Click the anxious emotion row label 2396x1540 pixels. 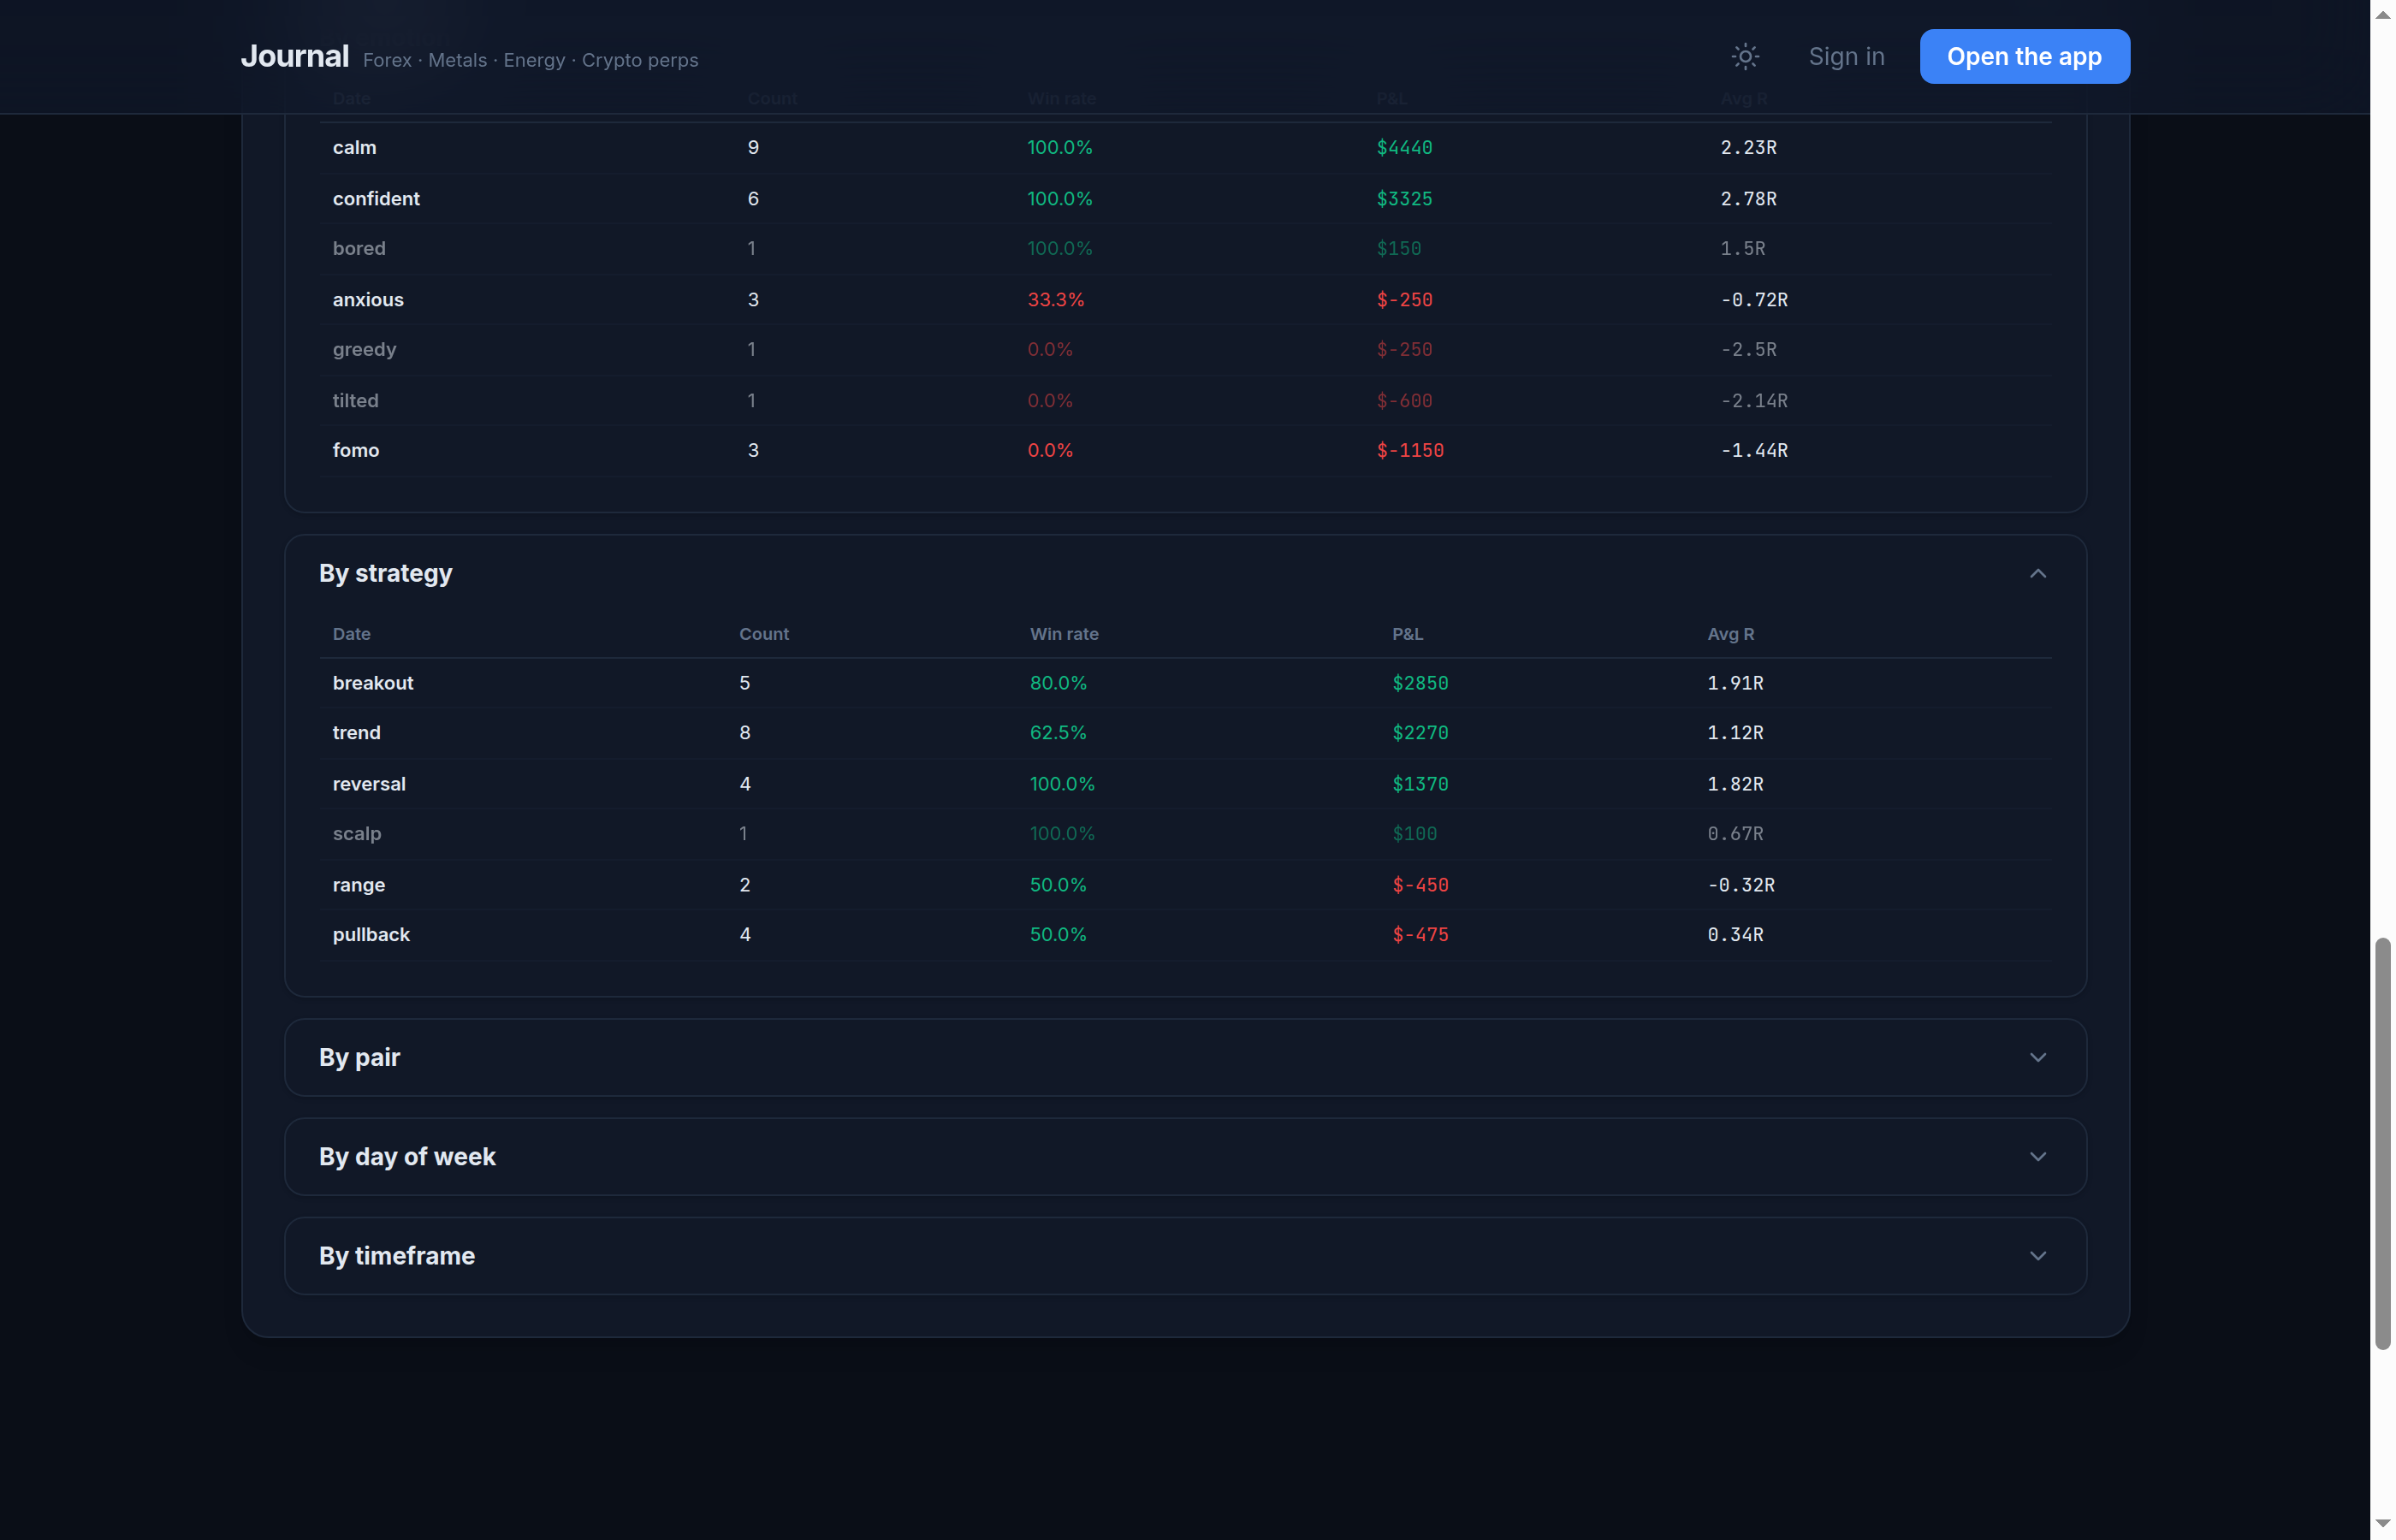[x=368, y=300]
